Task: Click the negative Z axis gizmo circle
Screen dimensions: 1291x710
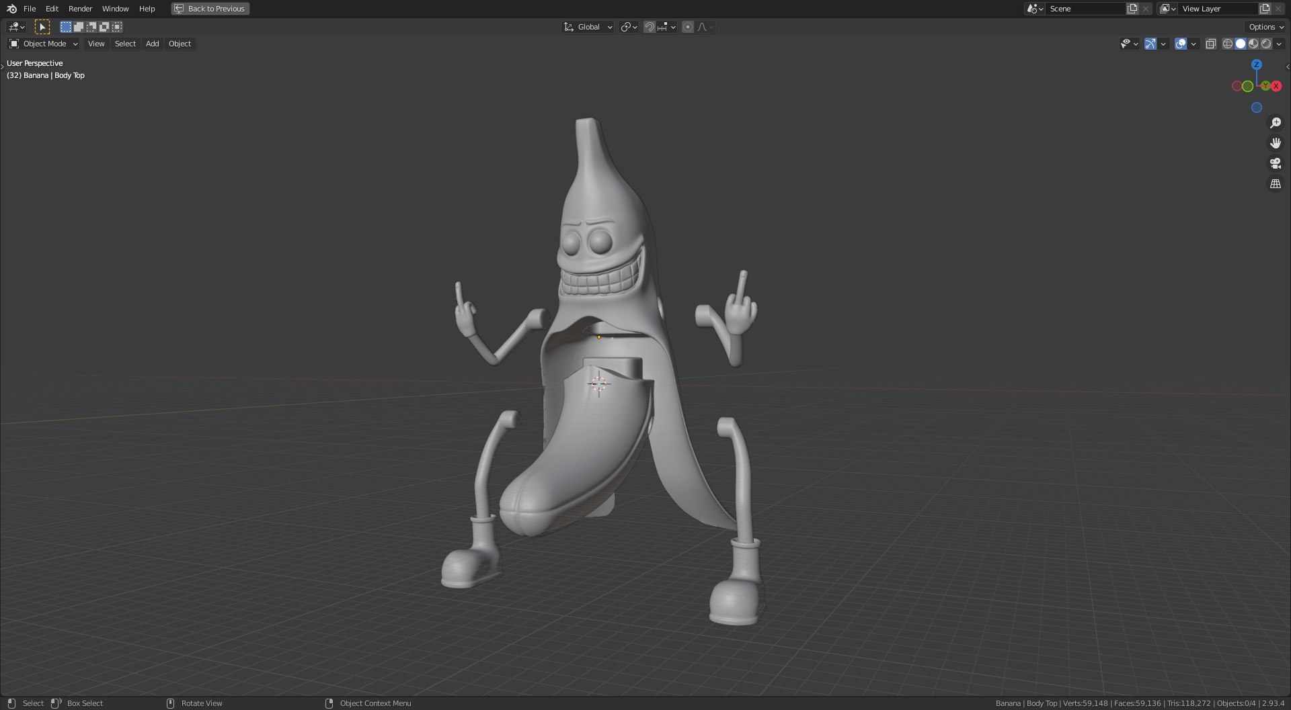Action: coord(1257,107)
